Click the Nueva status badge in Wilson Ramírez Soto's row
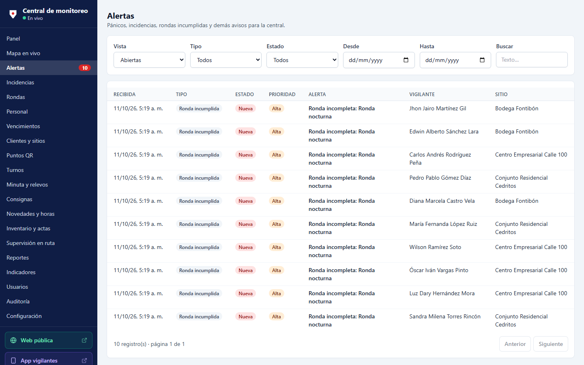This screenshot has height=365, width=584. click(245, 247)
